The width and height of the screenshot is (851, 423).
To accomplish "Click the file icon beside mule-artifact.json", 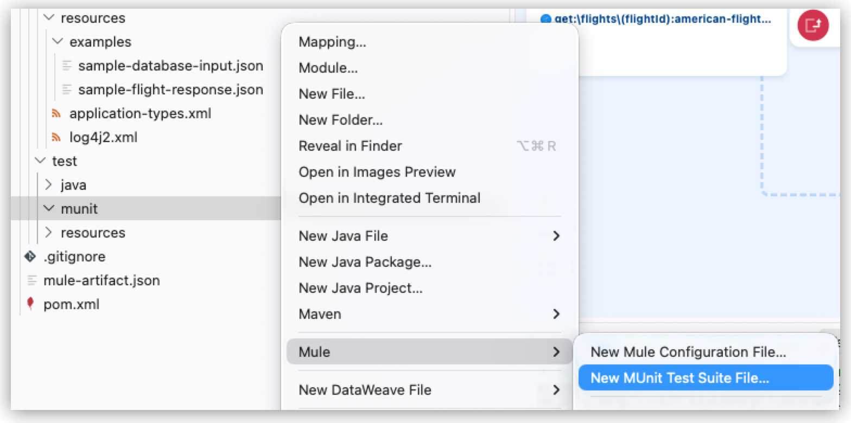I will (x=32, y=281).
